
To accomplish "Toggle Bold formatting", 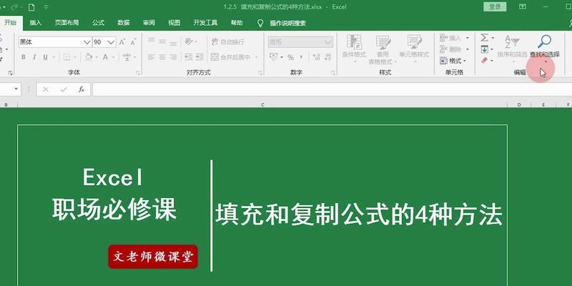I will [24, 57].
